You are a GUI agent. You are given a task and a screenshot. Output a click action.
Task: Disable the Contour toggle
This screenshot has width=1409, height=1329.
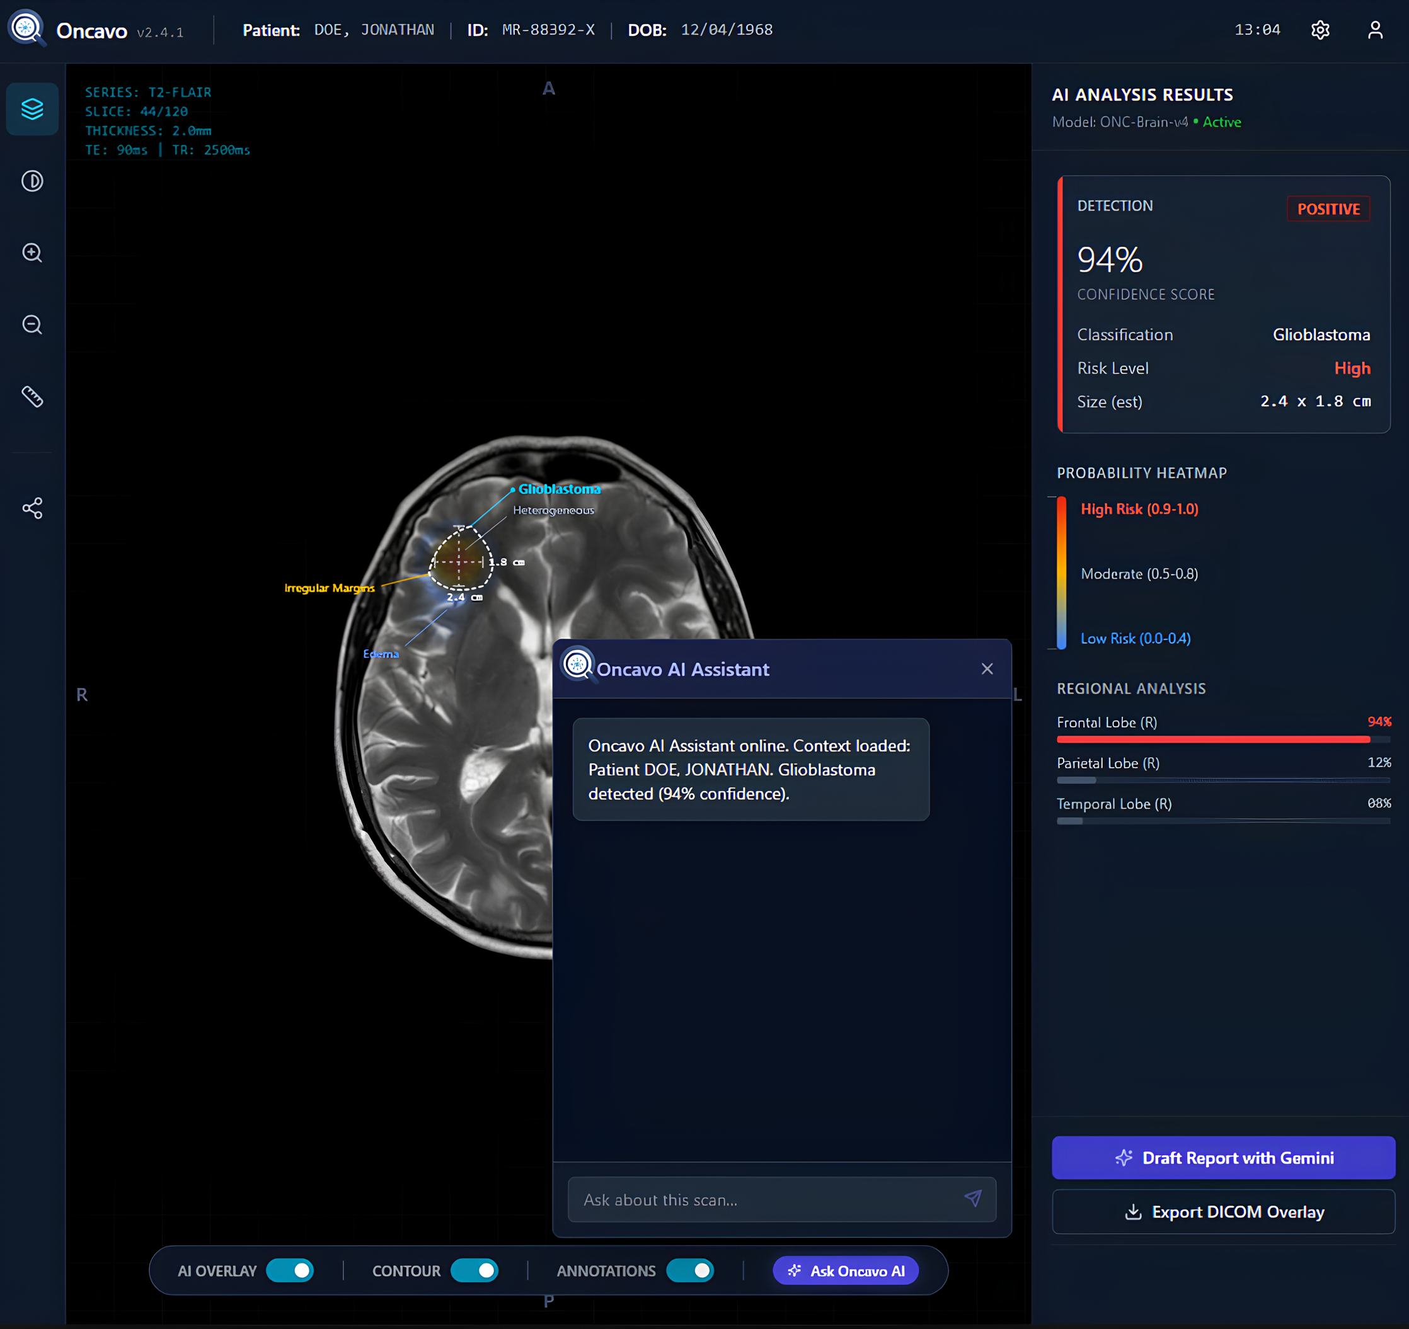[474, 1270]
